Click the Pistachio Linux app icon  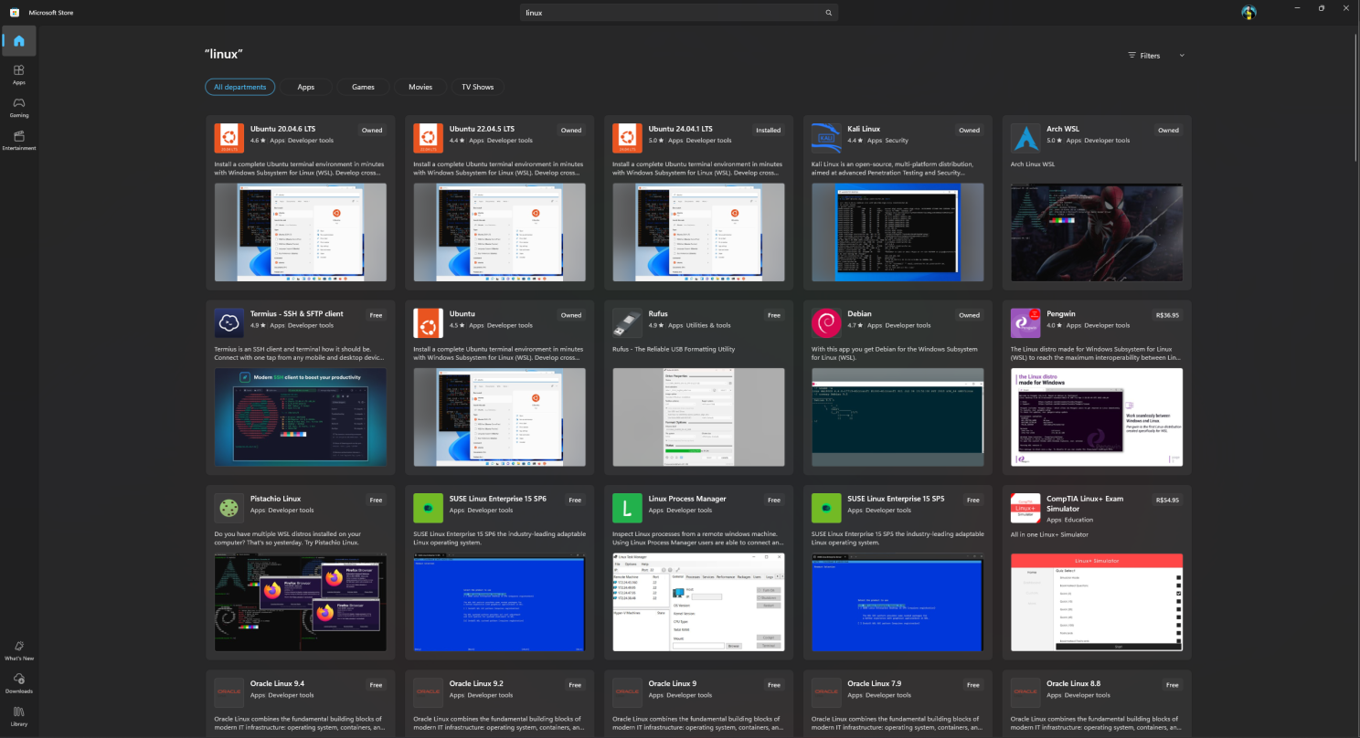[228, 508]
